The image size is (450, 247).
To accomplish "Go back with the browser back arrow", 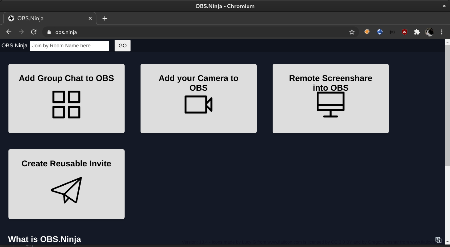I will click(9, 32).
